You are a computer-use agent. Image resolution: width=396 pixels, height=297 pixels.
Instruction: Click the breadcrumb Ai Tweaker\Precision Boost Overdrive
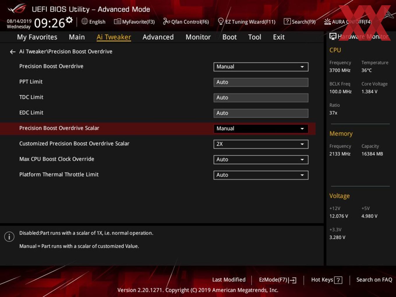(x=66, y=52)
